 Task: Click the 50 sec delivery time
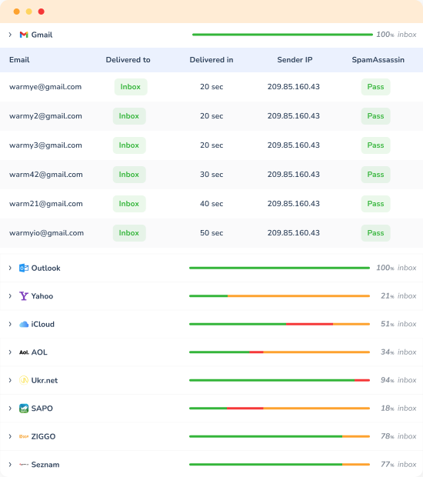click(x=211, y=233)
